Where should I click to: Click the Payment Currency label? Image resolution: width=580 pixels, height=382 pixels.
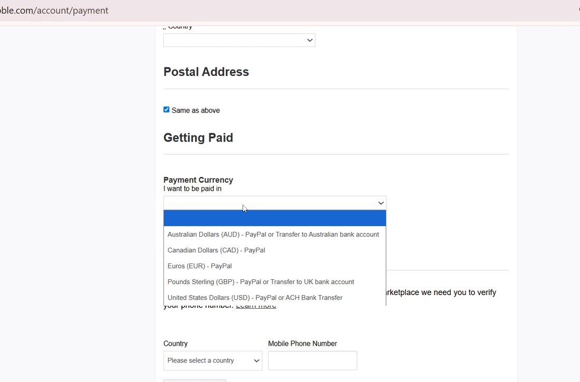click(198, 180)
